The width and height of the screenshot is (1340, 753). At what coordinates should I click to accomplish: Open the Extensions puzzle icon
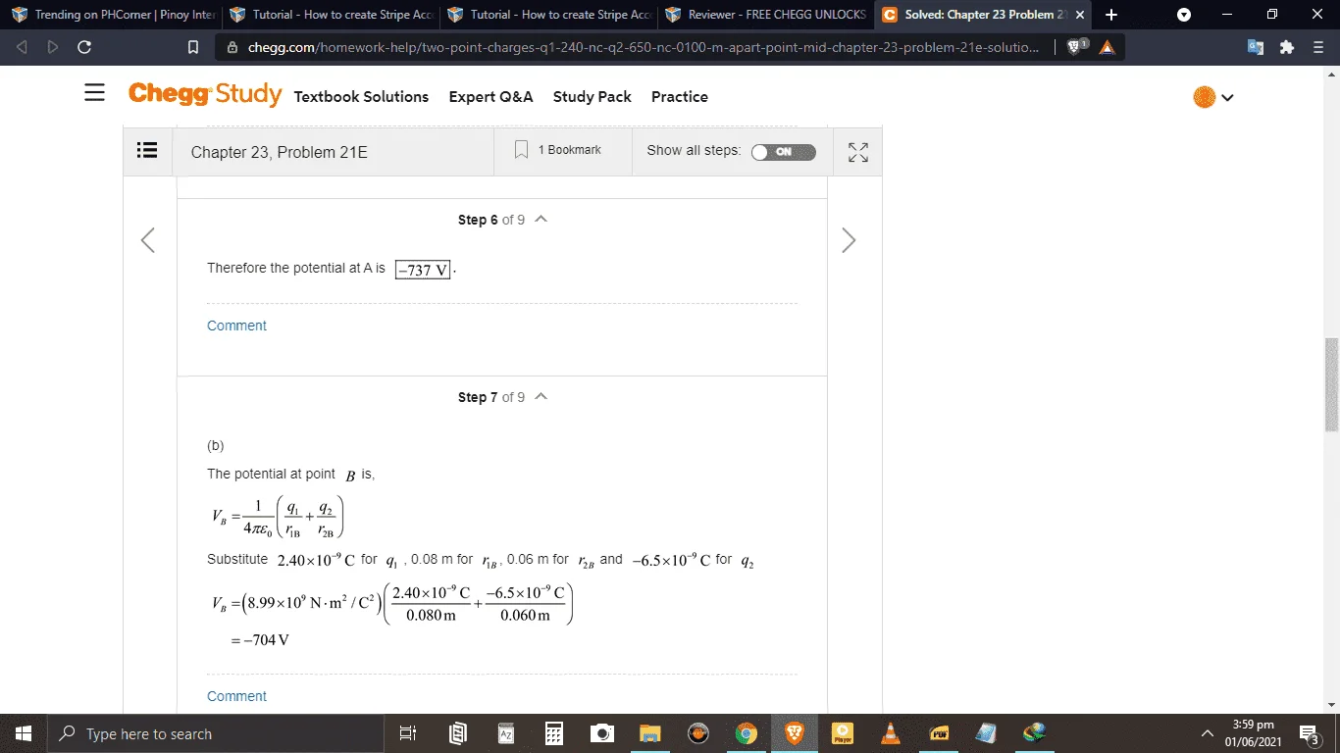(1287, 47)
